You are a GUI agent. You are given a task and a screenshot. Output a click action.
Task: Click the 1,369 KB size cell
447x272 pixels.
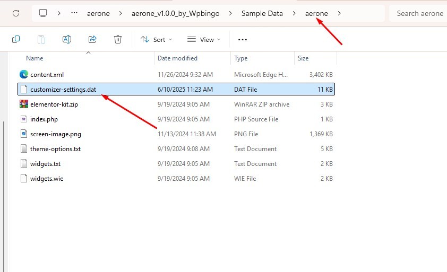321,134
